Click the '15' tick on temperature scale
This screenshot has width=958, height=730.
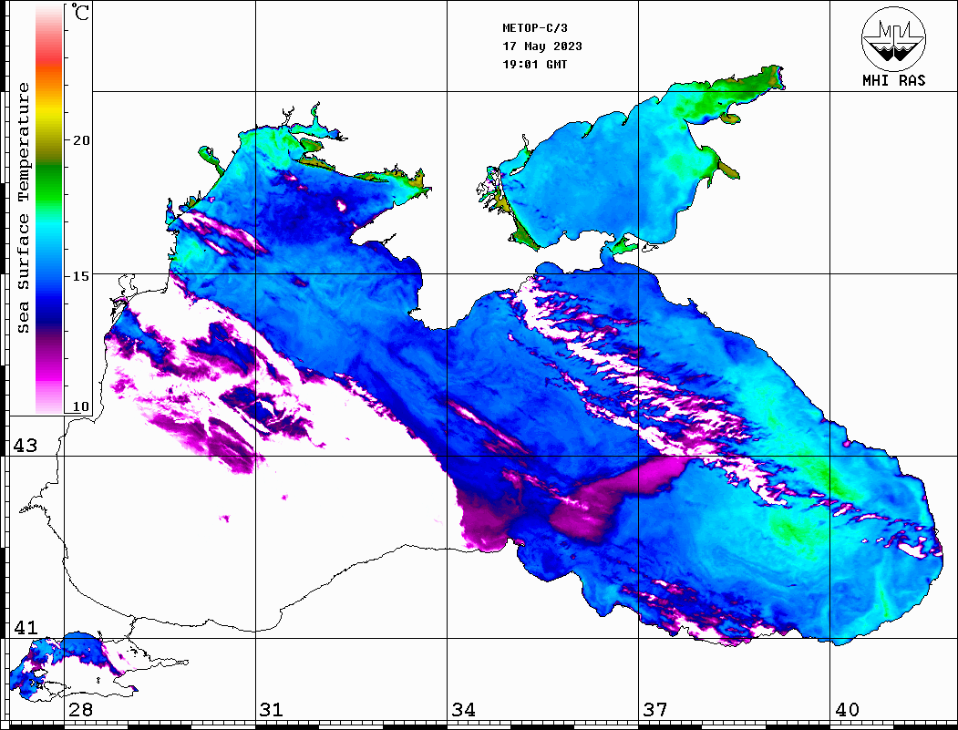(x=80, y=276)
